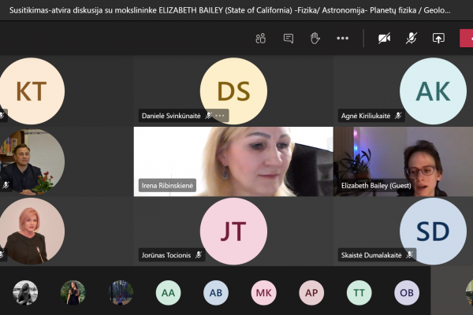Click the AP participant avatar
473x315 pixels.
[311, 293]
